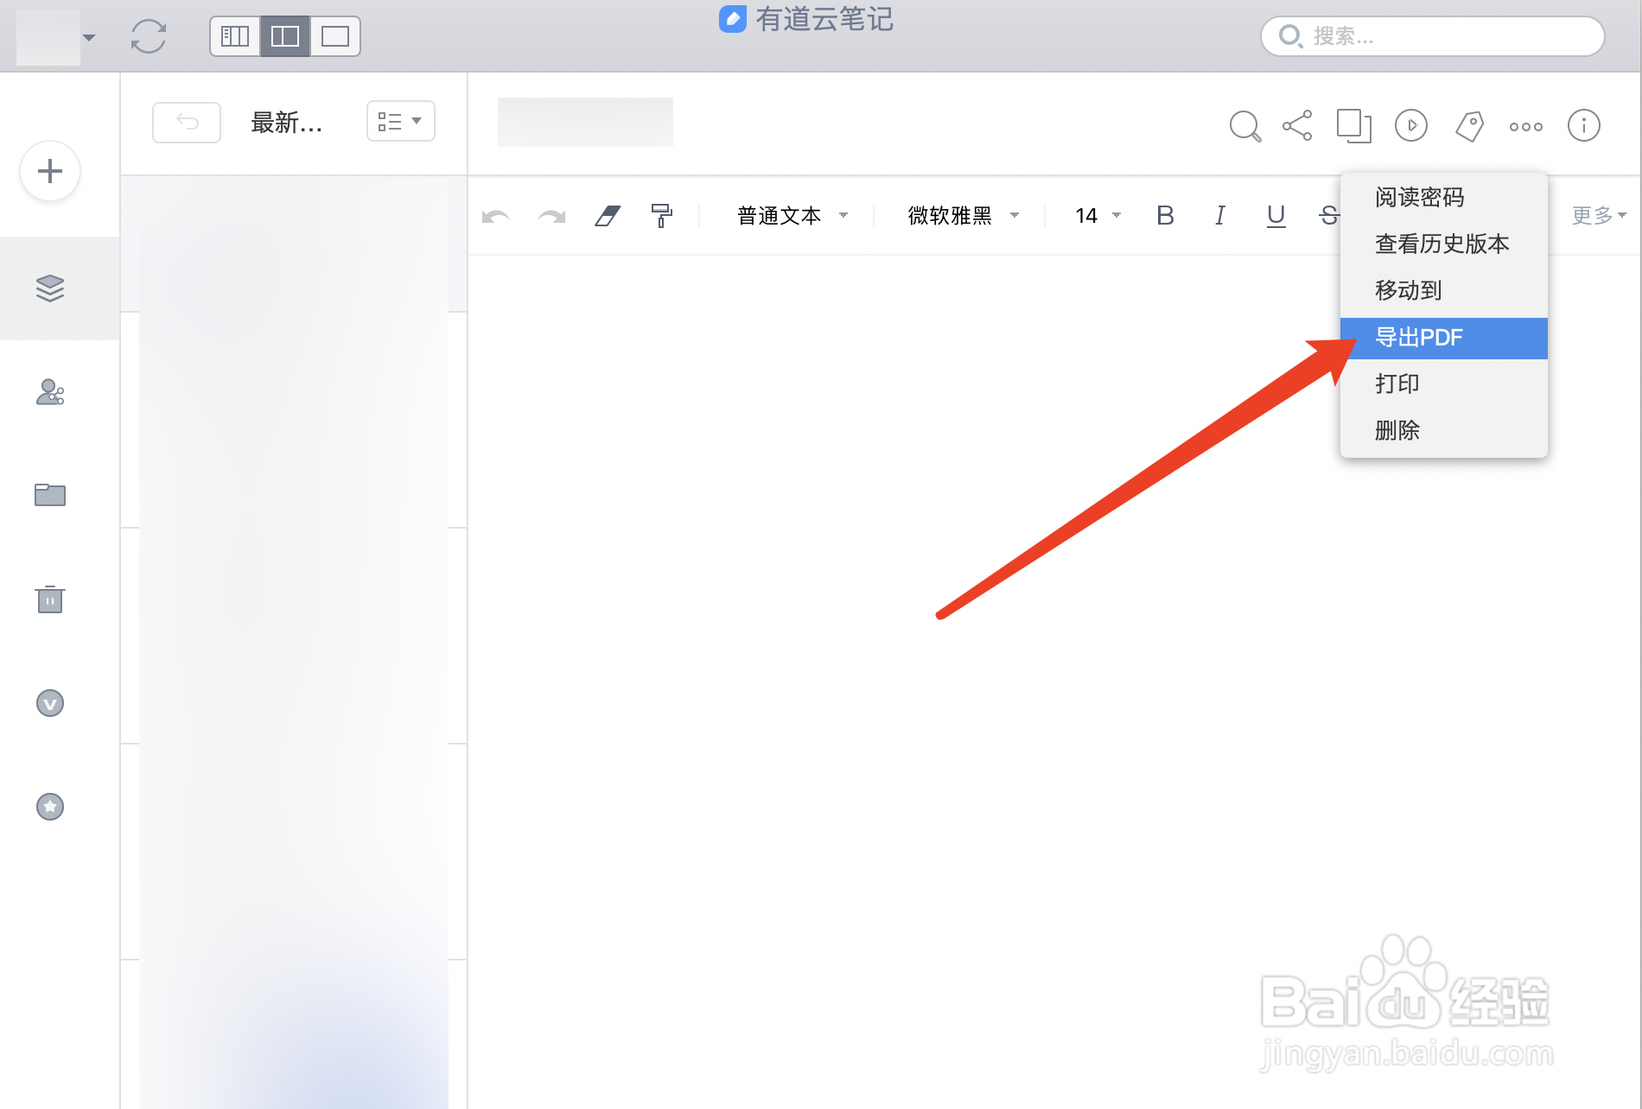Click the share note icon
This screenshot has height=1109, width=1642.
pos(1297,126)
